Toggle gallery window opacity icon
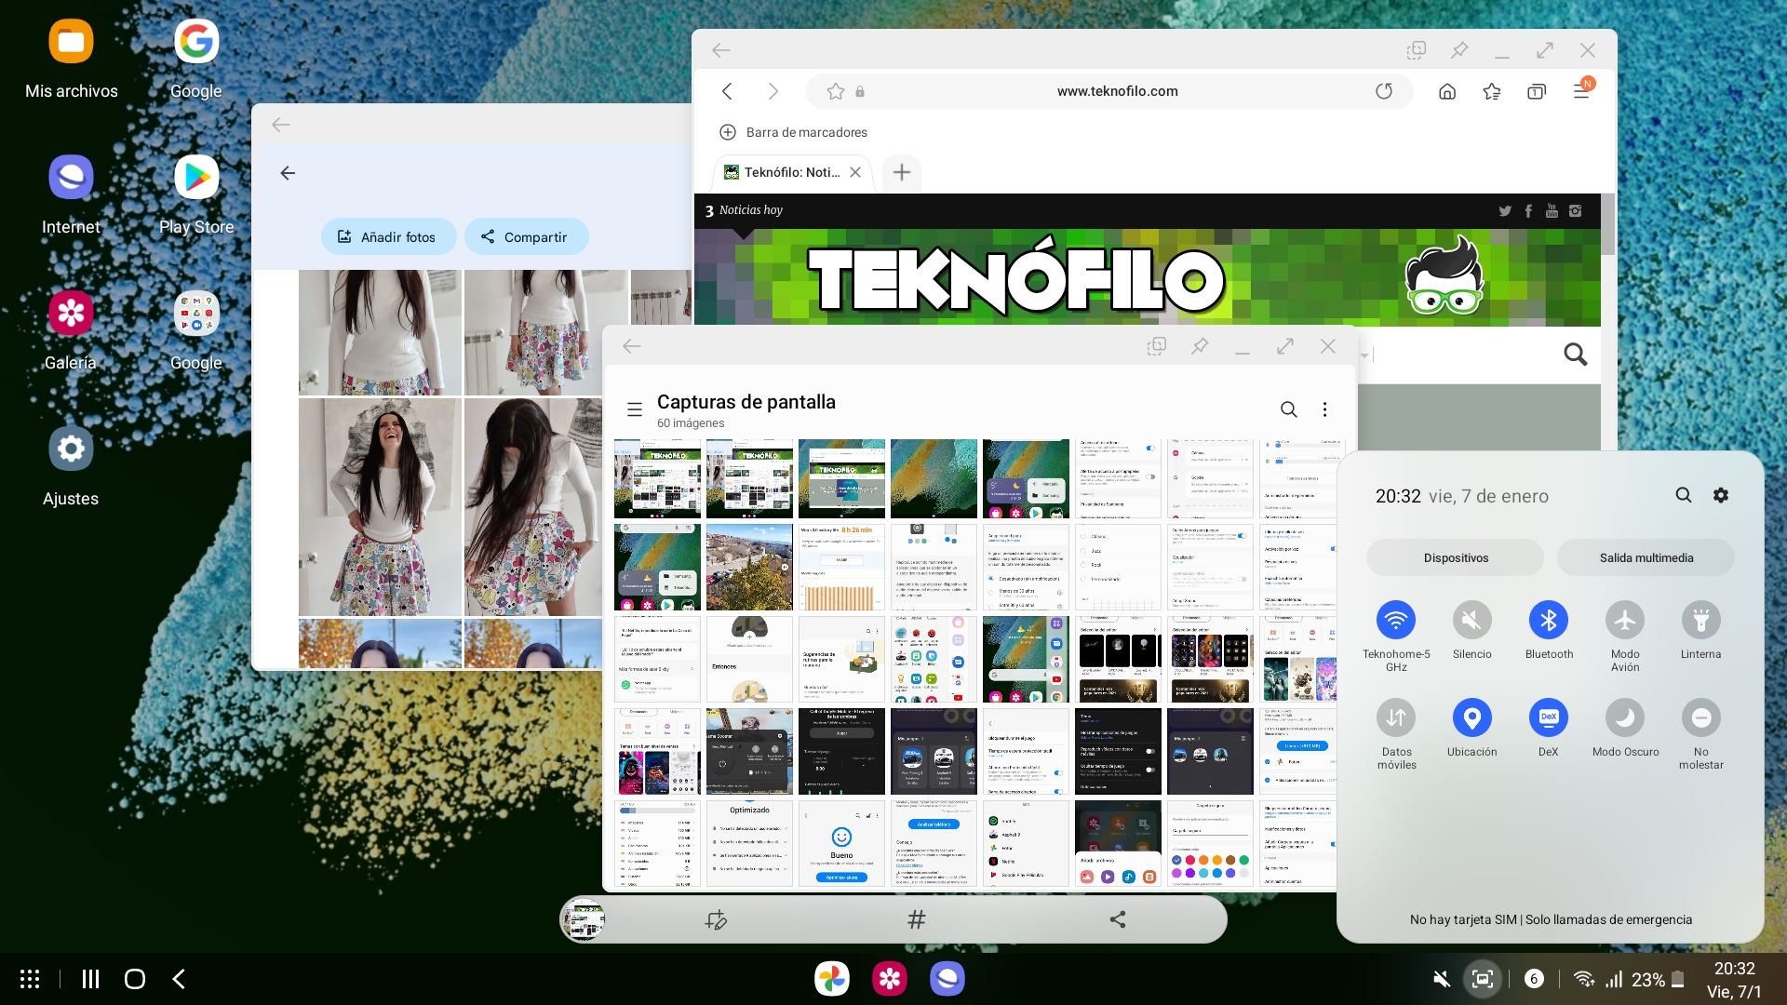The width and height of the screenshot is (1787, 1005). (x=1157, y=346)
